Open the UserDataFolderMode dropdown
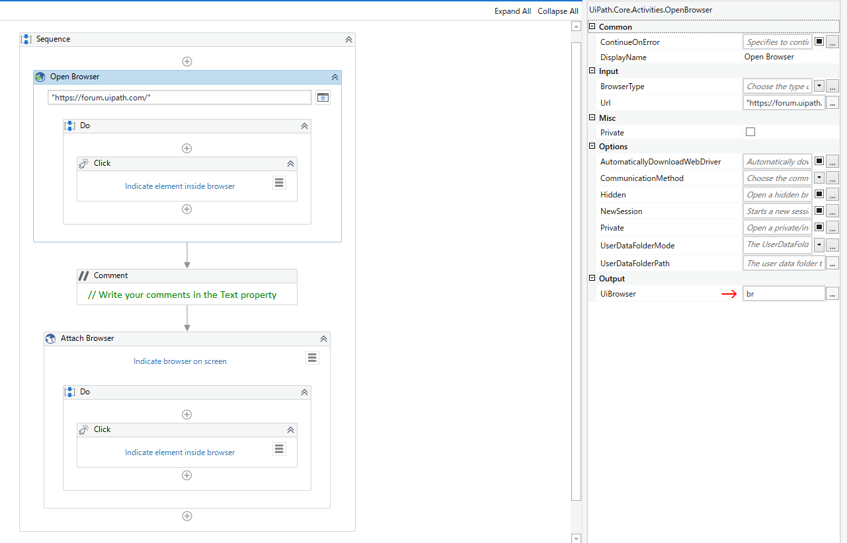 (x=819, y=244)
